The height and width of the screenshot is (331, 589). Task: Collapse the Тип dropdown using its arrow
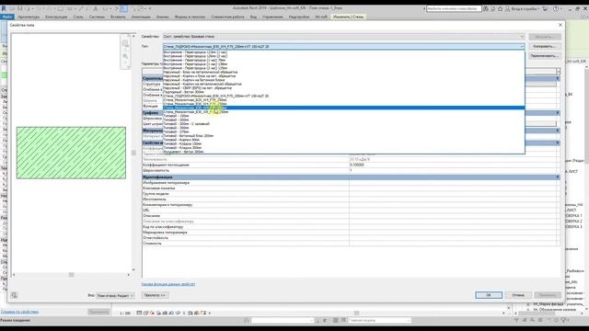click(522, 47)
